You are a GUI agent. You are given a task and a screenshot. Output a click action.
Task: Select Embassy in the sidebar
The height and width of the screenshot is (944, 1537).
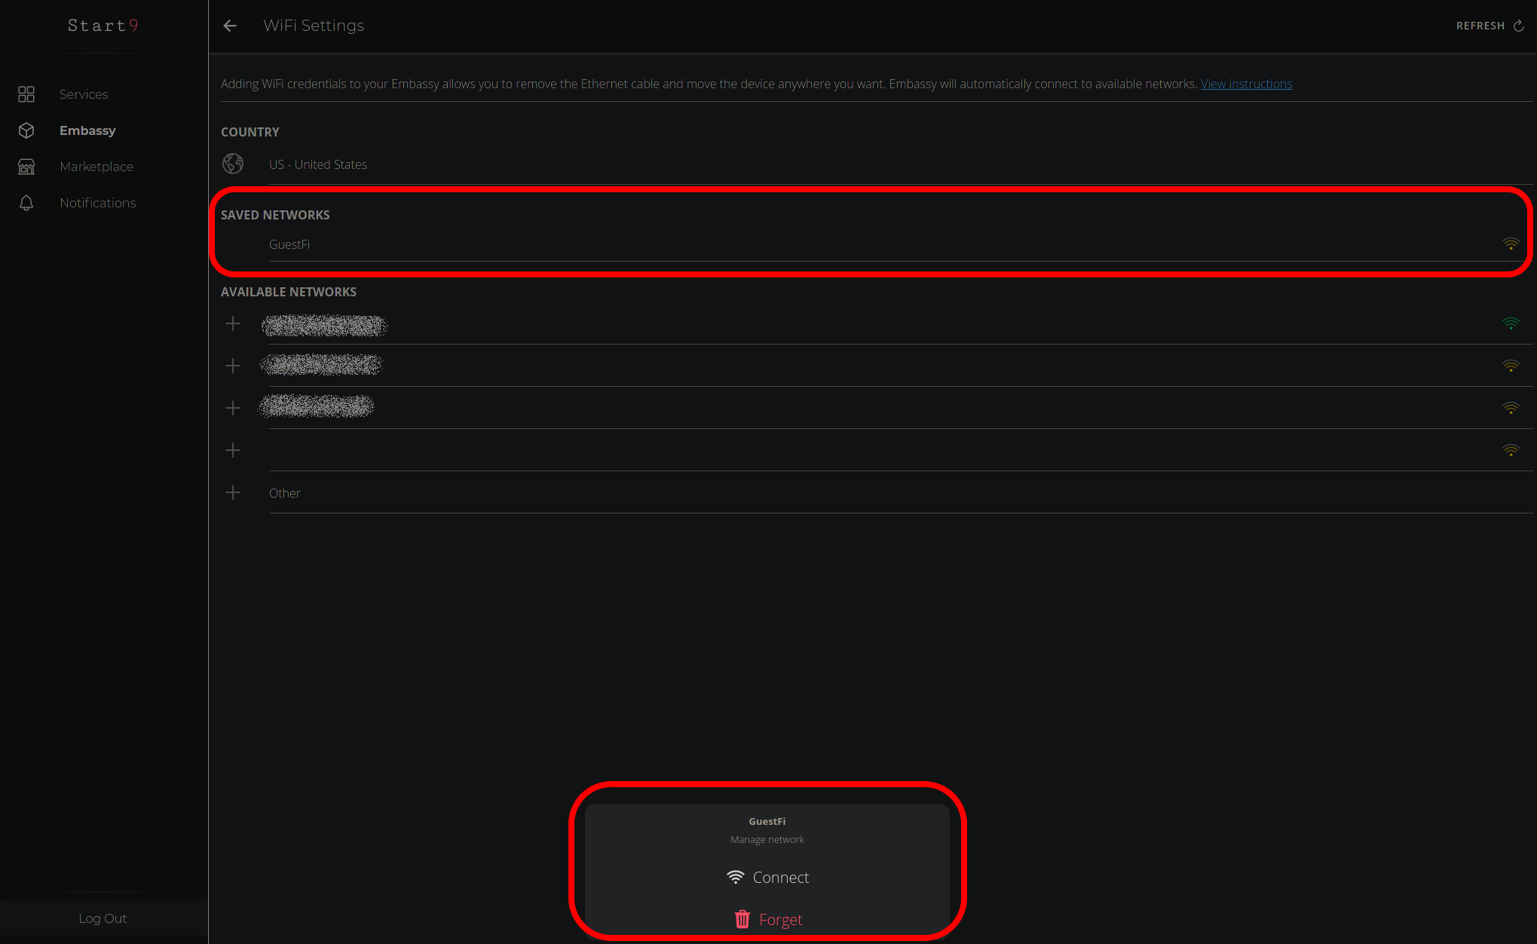(87, 130)
